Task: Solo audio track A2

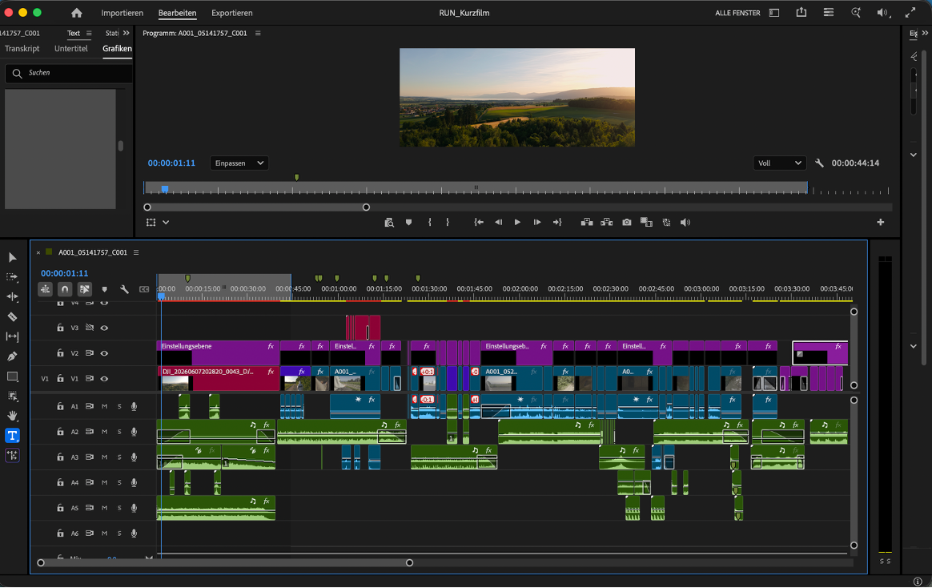Action: pos(119,433)
